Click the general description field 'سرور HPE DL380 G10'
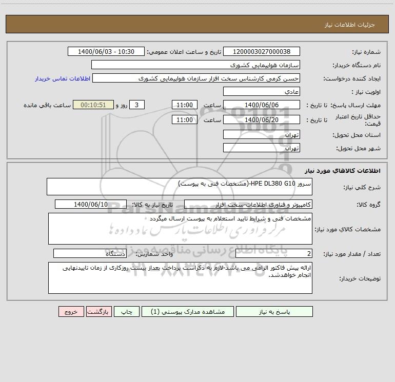The height and width of the screenshot is (382, 395). (180, 187)
